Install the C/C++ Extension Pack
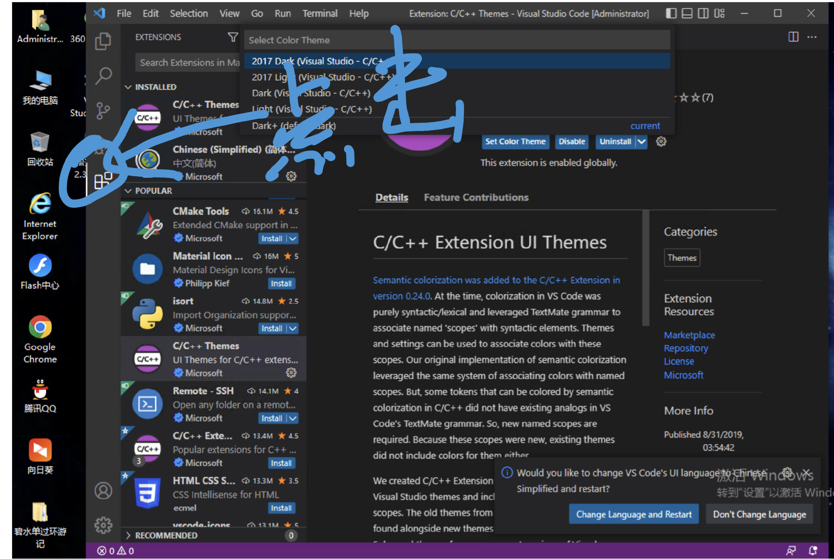The height and width of the screenshot is (559, 834). click(281, 463)
